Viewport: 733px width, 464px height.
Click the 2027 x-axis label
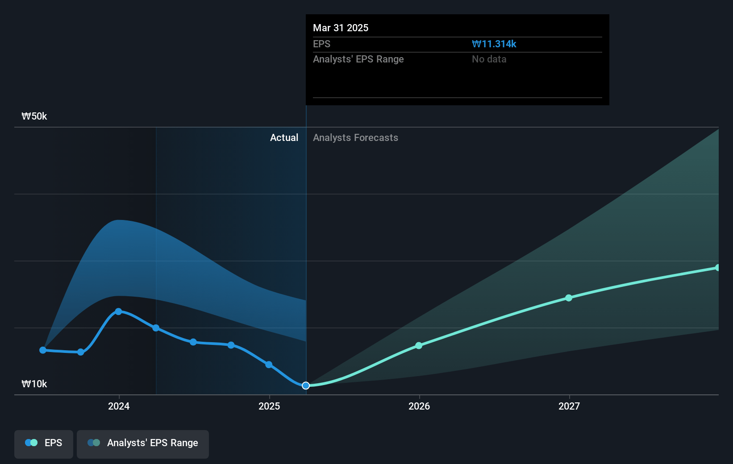click(569, 406)
